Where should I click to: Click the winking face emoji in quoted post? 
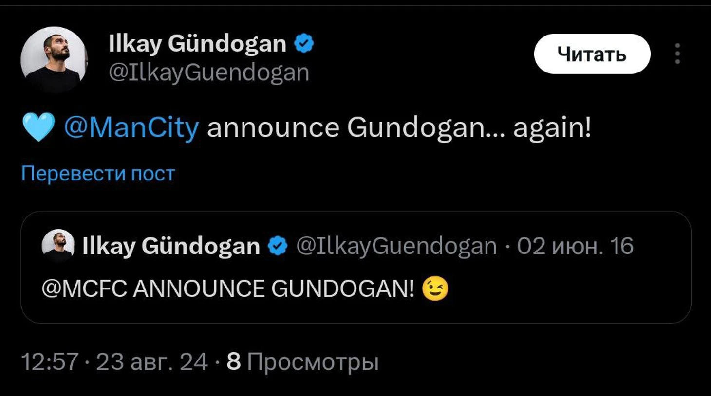coord(435,288)
